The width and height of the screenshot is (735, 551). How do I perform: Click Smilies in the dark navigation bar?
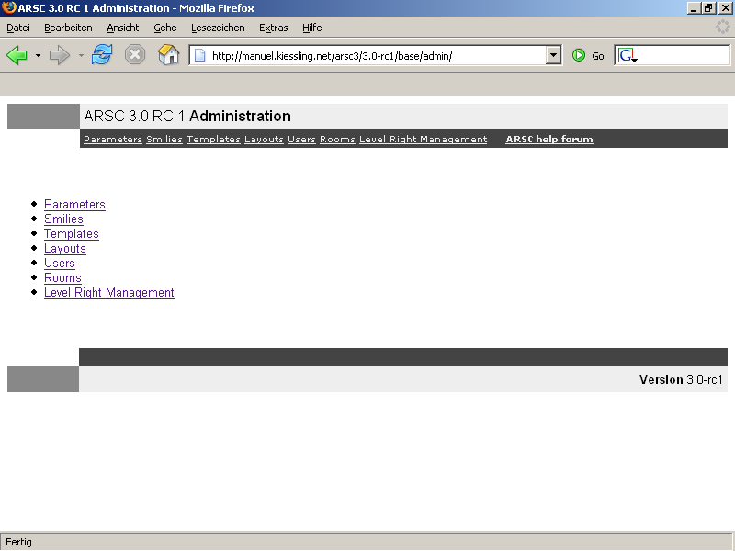164,140
